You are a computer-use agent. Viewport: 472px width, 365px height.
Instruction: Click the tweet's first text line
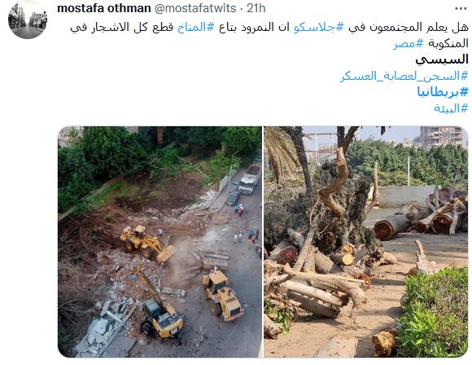[x=269, y=28]
